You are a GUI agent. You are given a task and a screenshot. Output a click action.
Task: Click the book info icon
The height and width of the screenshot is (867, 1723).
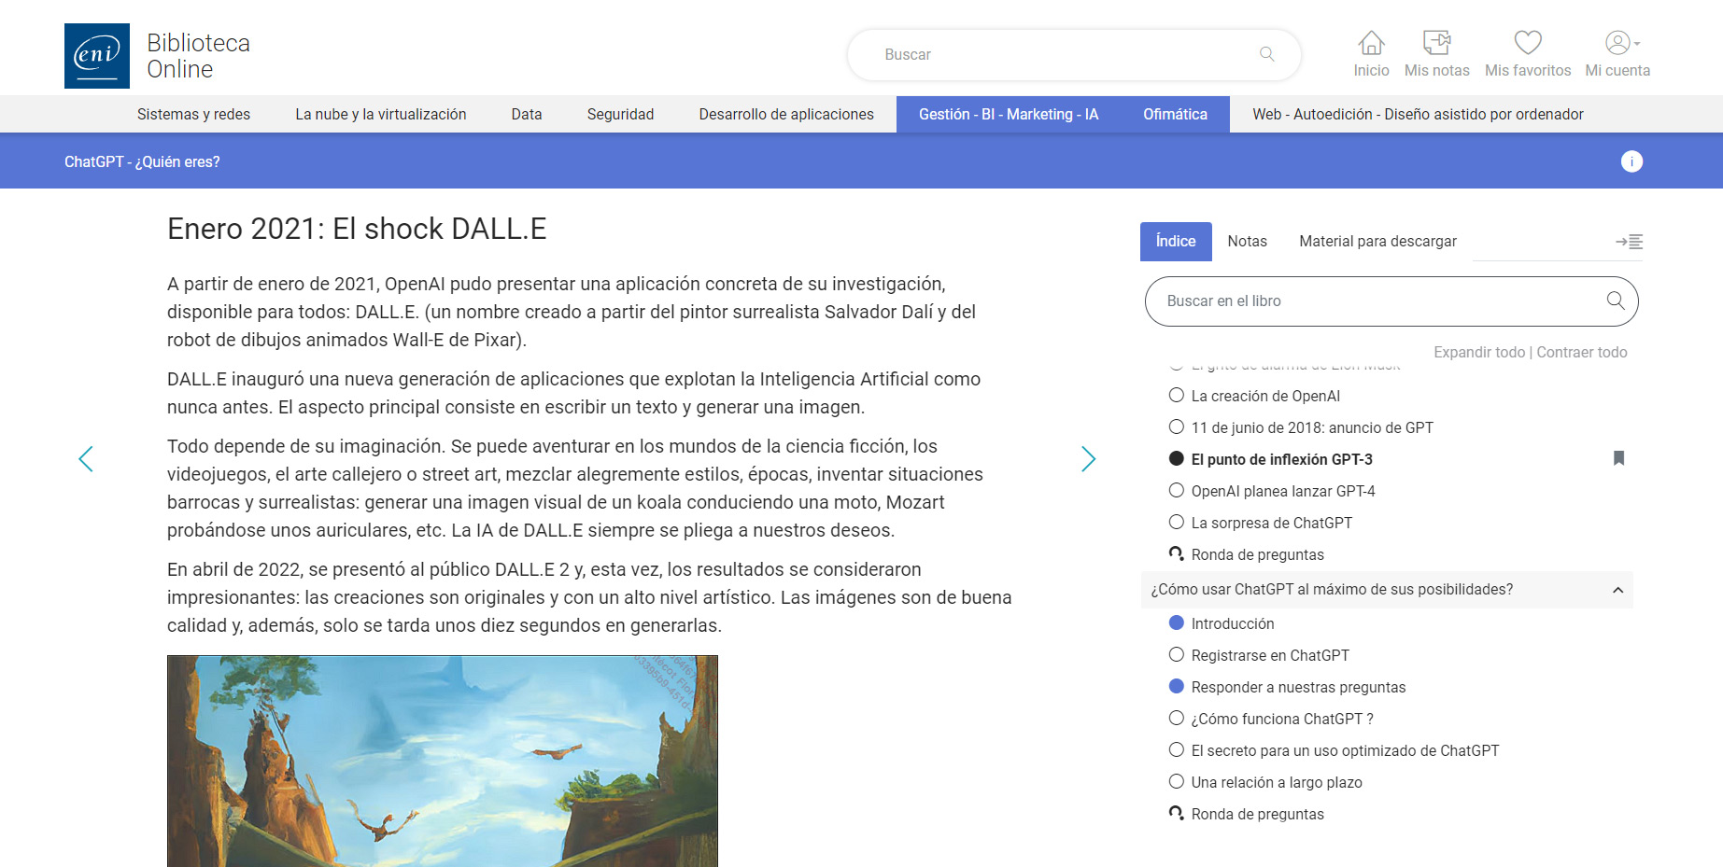(x=1631, y=161)
